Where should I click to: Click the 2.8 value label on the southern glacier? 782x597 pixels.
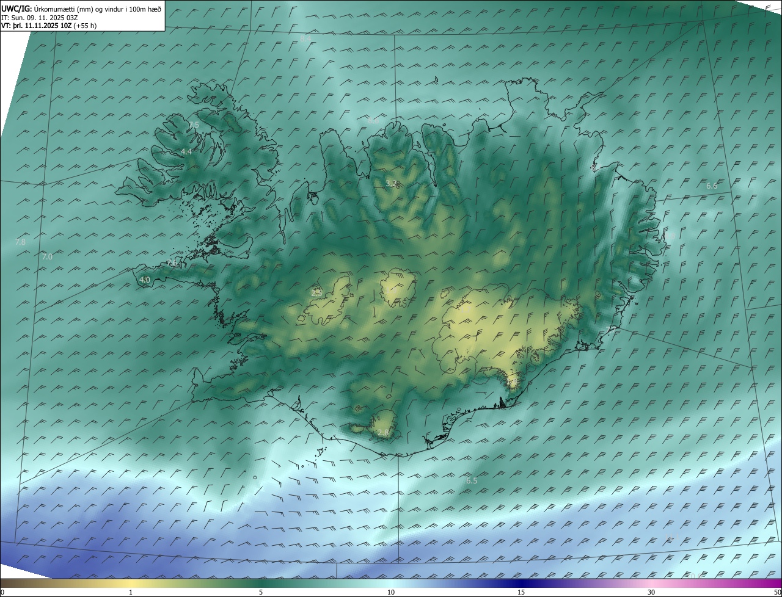pyautogui.click(x=383, y=433)
